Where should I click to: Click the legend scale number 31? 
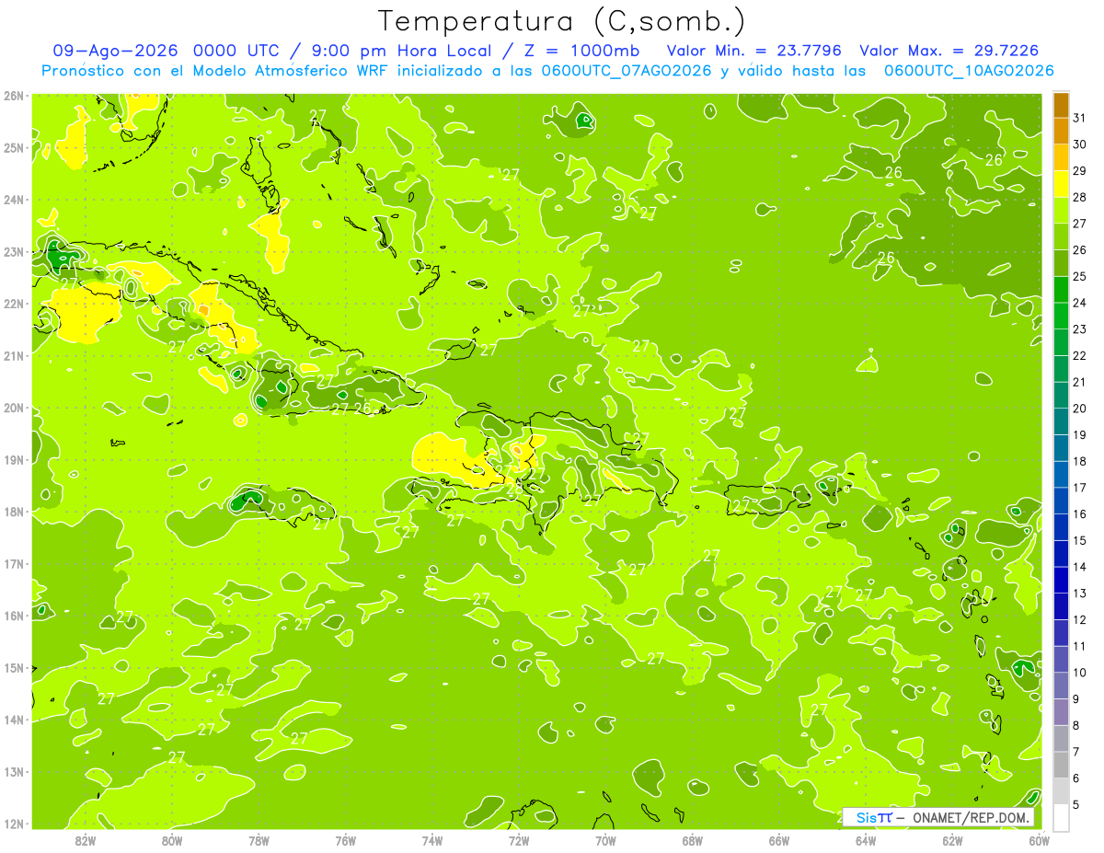click(x=1080, y=119)
